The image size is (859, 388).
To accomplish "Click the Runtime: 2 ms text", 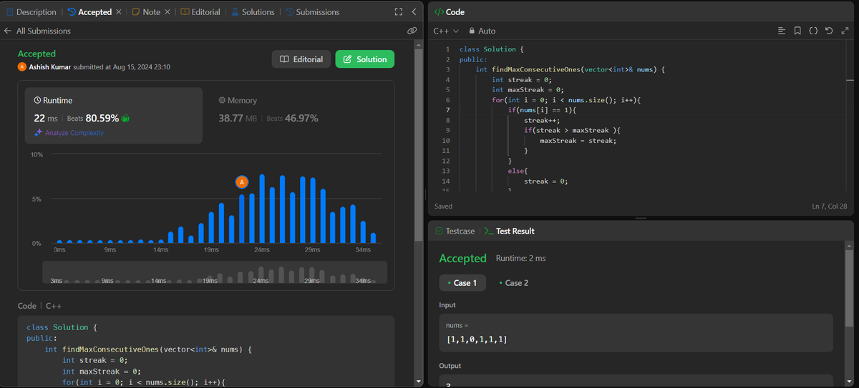I will tap(520, 259).
